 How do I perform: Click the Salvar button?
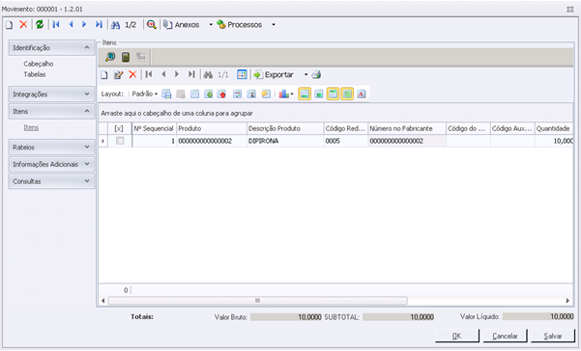pyautogui.click(x=552, y=336)
